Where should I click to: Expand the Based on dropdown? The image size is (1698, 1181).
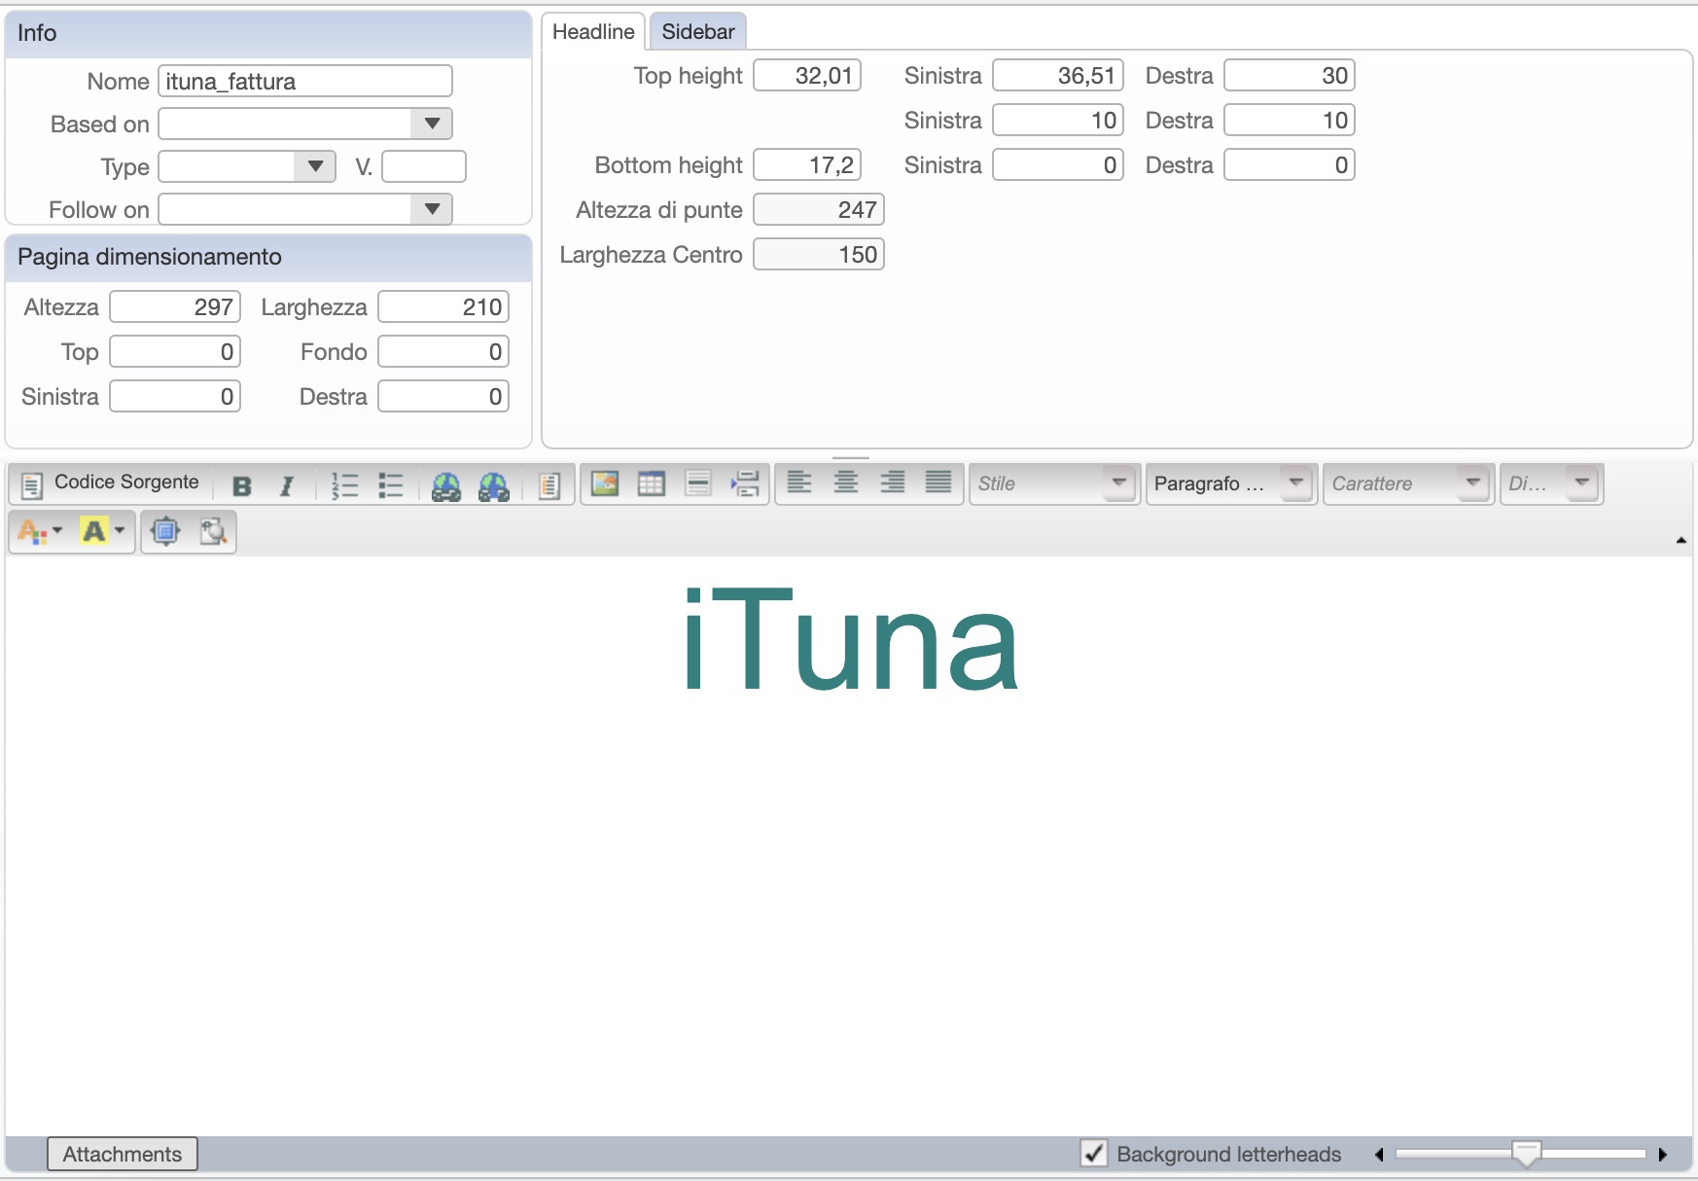tap(433, 124)
